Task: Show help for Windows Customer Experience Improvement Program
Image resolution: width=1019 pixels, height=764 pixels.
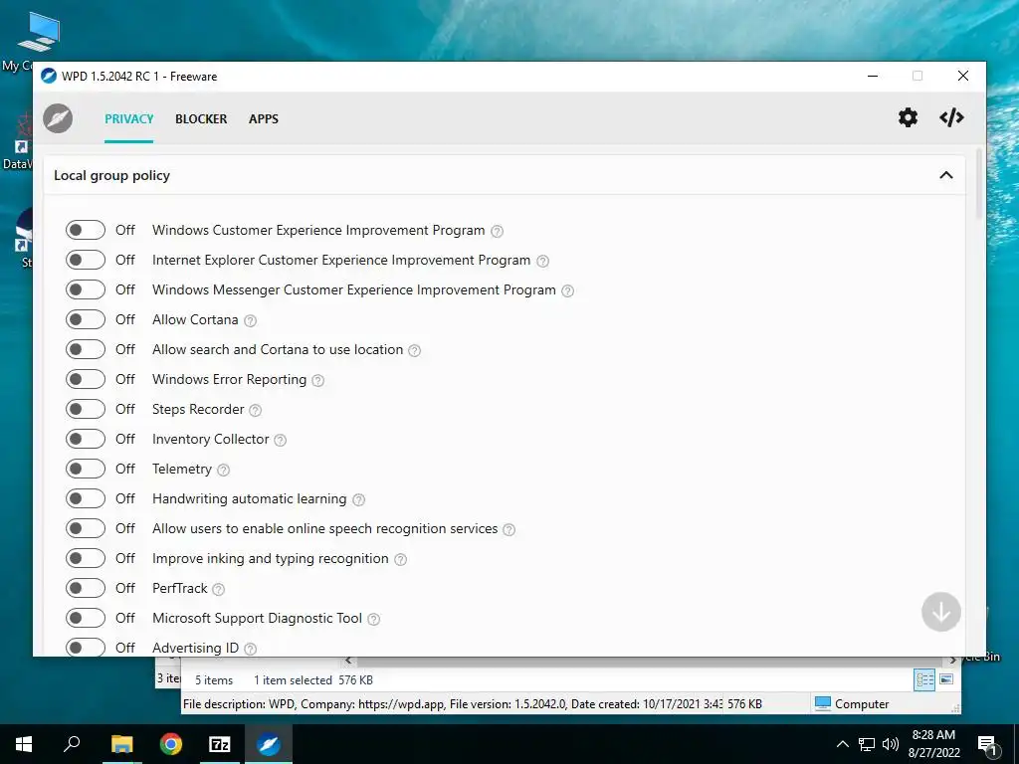Action: 498,231
